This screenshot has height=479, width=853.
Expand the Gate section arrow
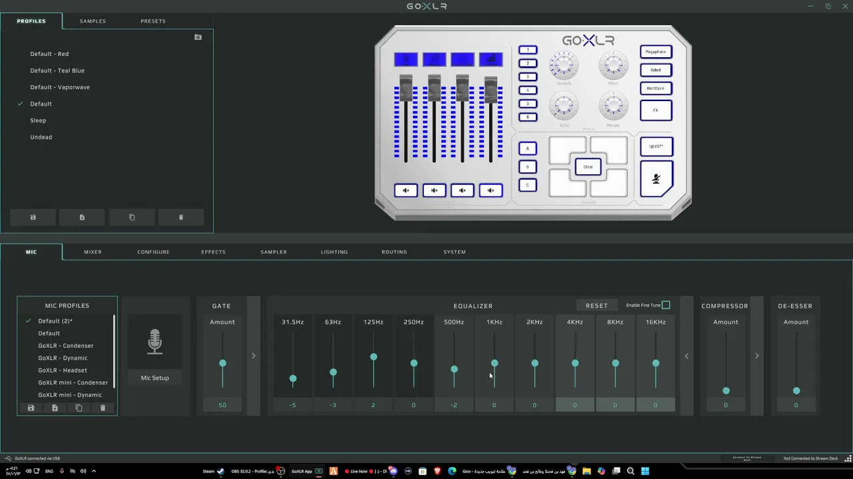coord(253,356)
